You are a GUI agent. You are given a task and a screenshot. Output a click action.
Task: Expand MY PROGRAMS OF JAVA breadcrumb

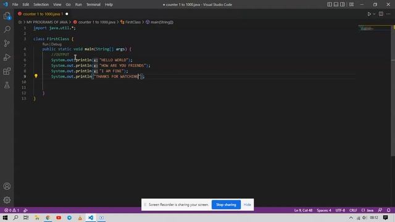[47, 22]
